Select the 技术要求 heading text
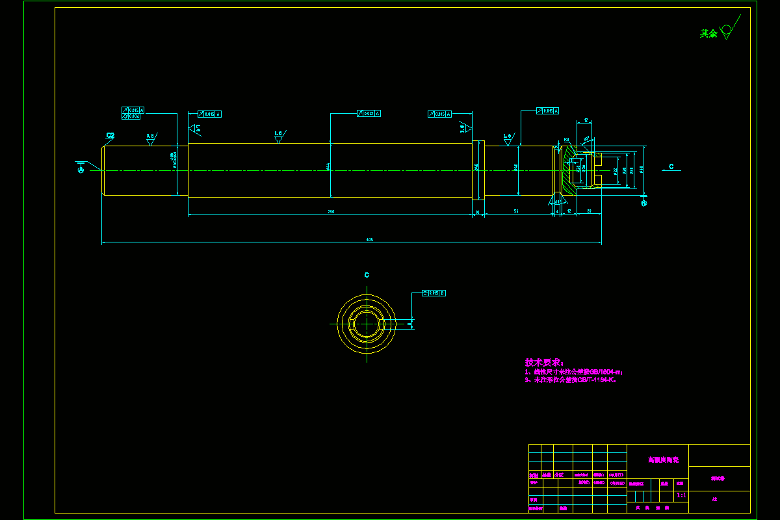 point(545,362)
